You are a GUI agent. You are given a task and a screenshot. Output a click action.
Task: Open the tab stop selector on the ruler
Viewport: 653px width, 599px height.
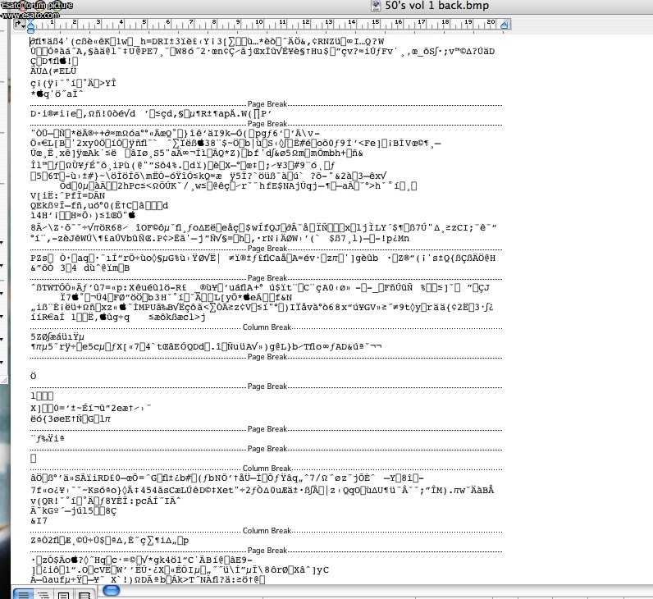[x=20, y=25]
